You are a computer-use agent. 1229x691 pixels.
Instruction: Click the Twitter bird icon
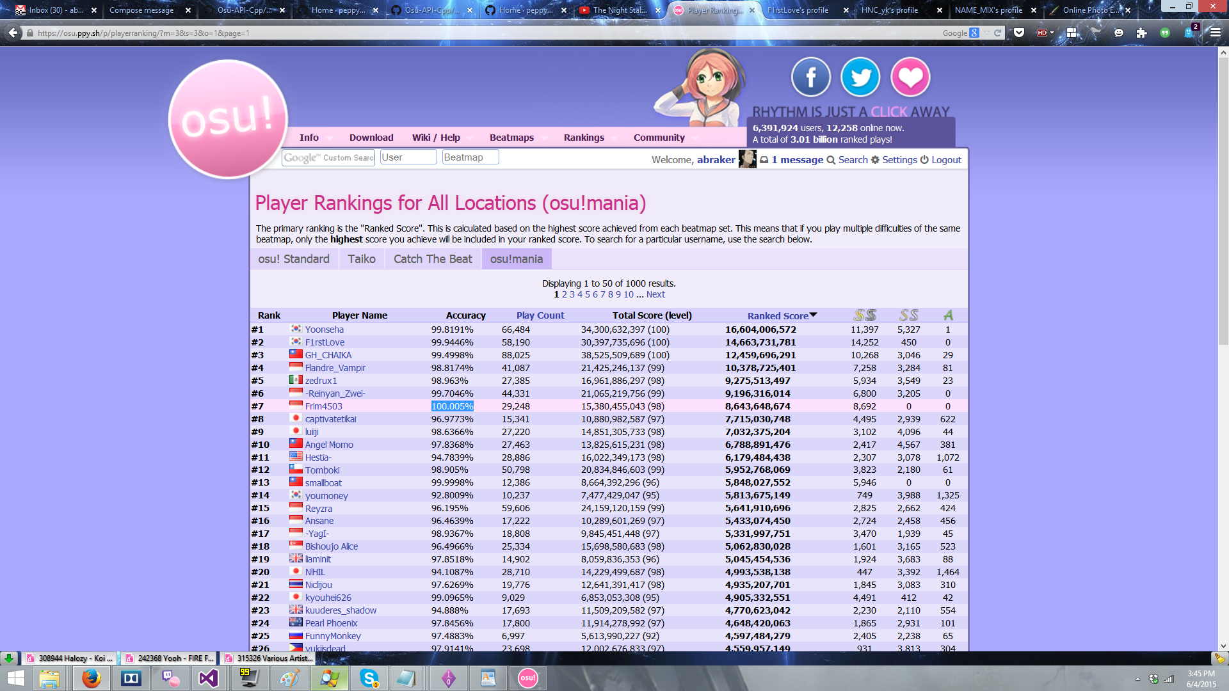pos(860,77)
